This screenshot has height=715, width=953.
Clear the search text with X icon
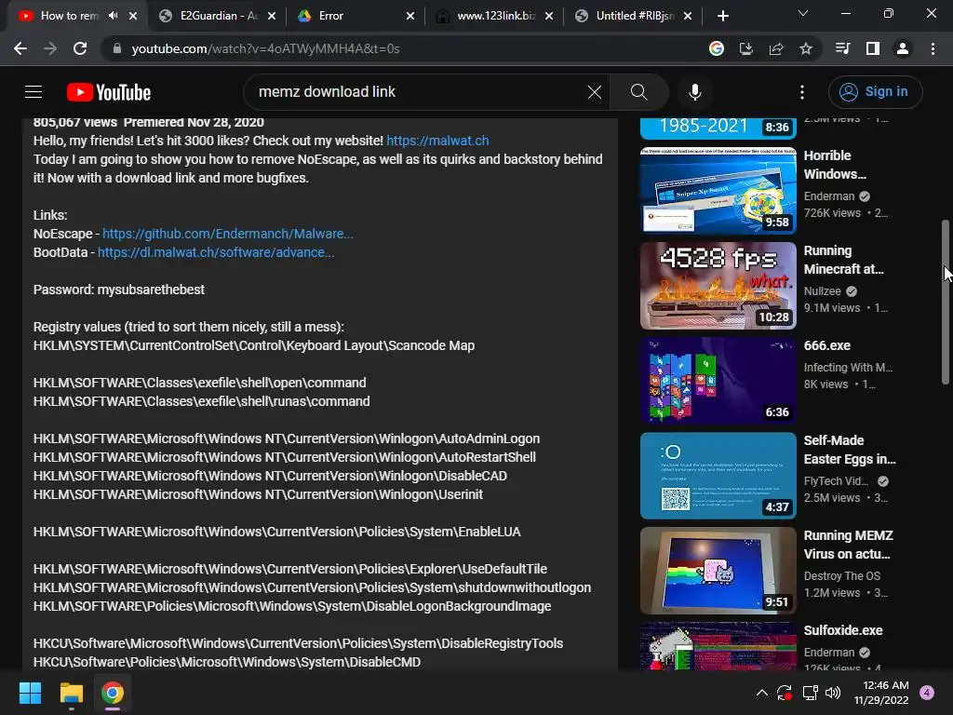pos(595,92)
